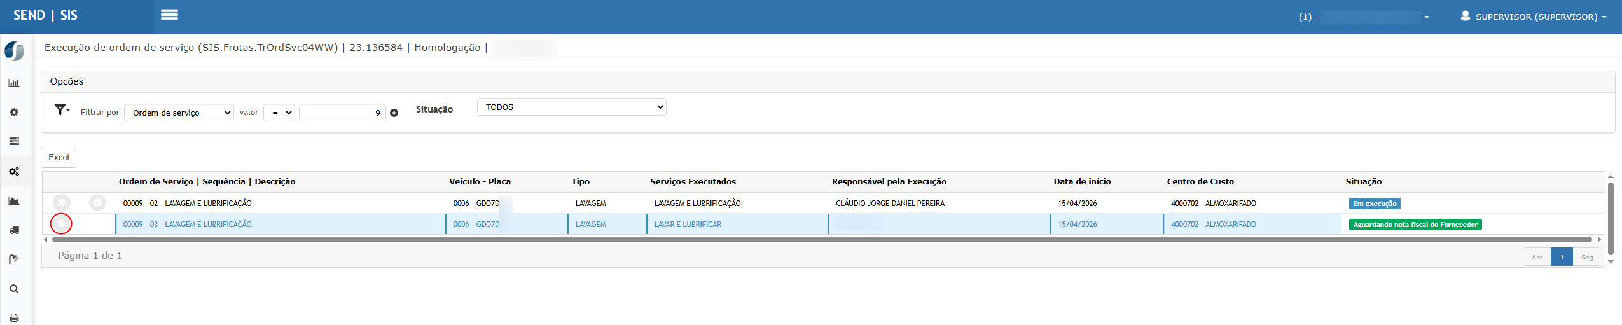Open the truck fleet sidebar icon
The image size is (1622, 325).
pos(14,230)
